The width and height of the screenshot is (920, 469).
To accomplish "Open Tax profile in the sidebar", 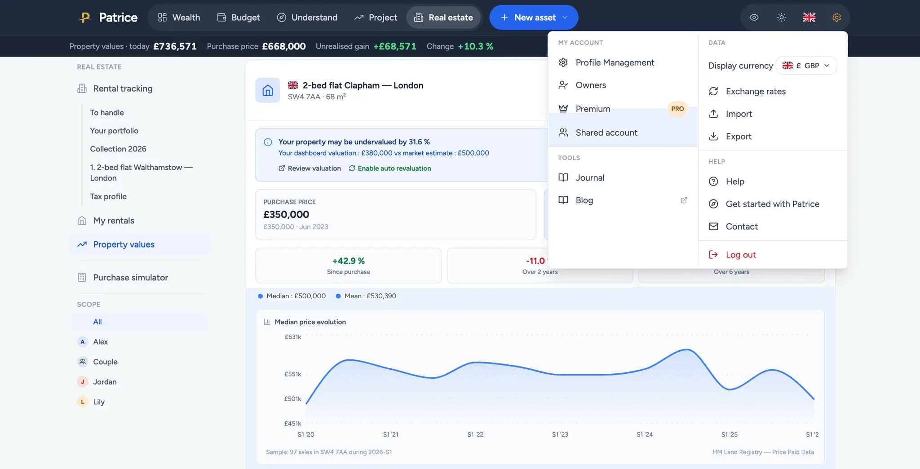I will click(x=108, y=196).
